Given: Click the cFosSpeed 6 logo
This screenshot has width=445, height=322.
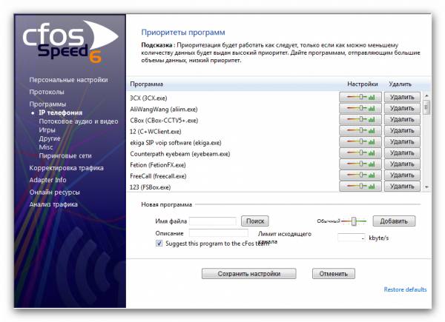Looking at the screenshot, I should coord(70,41).
